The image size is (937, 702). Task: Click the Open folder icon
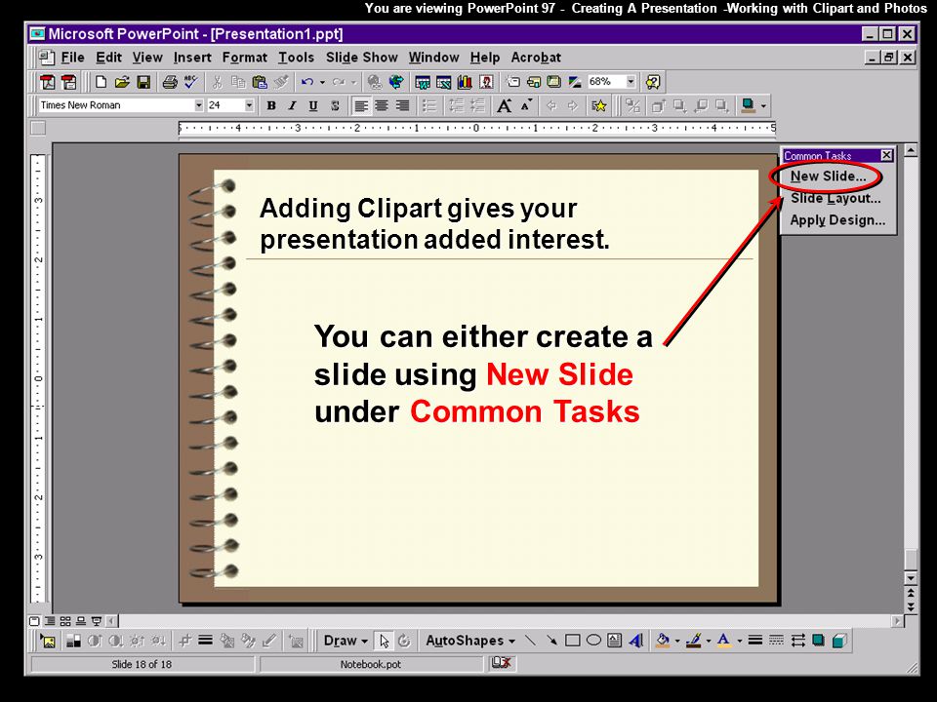point(122,82)
